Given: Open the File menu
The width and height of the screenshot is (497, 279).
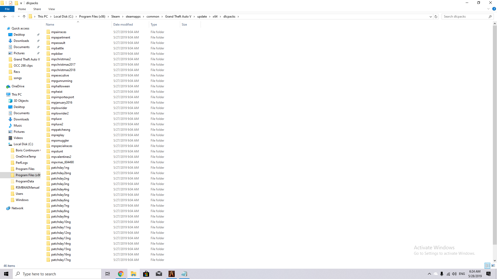Looking at the screenshot, I should click(x=7, y=9).
